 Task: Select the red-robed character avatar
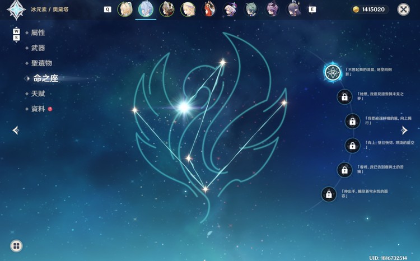point(209,10)
